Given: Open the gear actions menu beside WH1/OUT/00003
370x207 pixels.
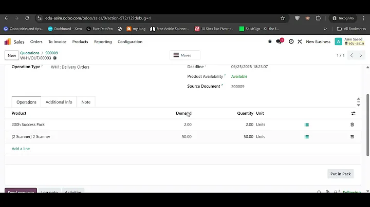Looking at the screenshot, I should pyautogui.click(x=55, y=58).
